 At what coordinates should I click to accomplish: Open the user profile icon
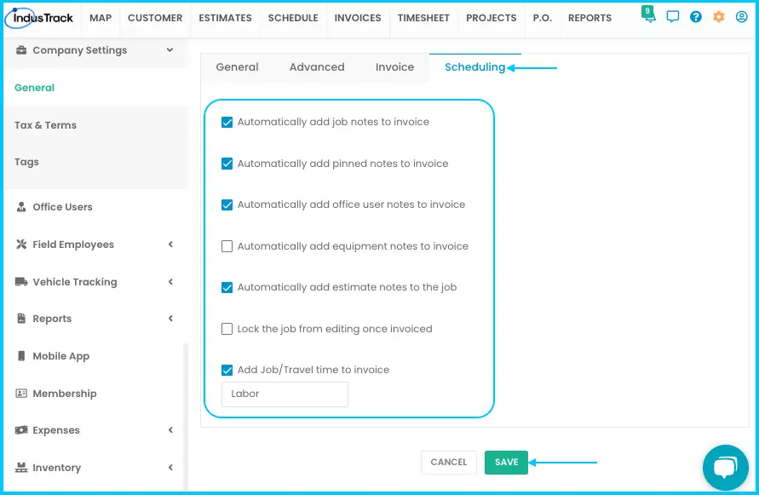click(741, 17)
